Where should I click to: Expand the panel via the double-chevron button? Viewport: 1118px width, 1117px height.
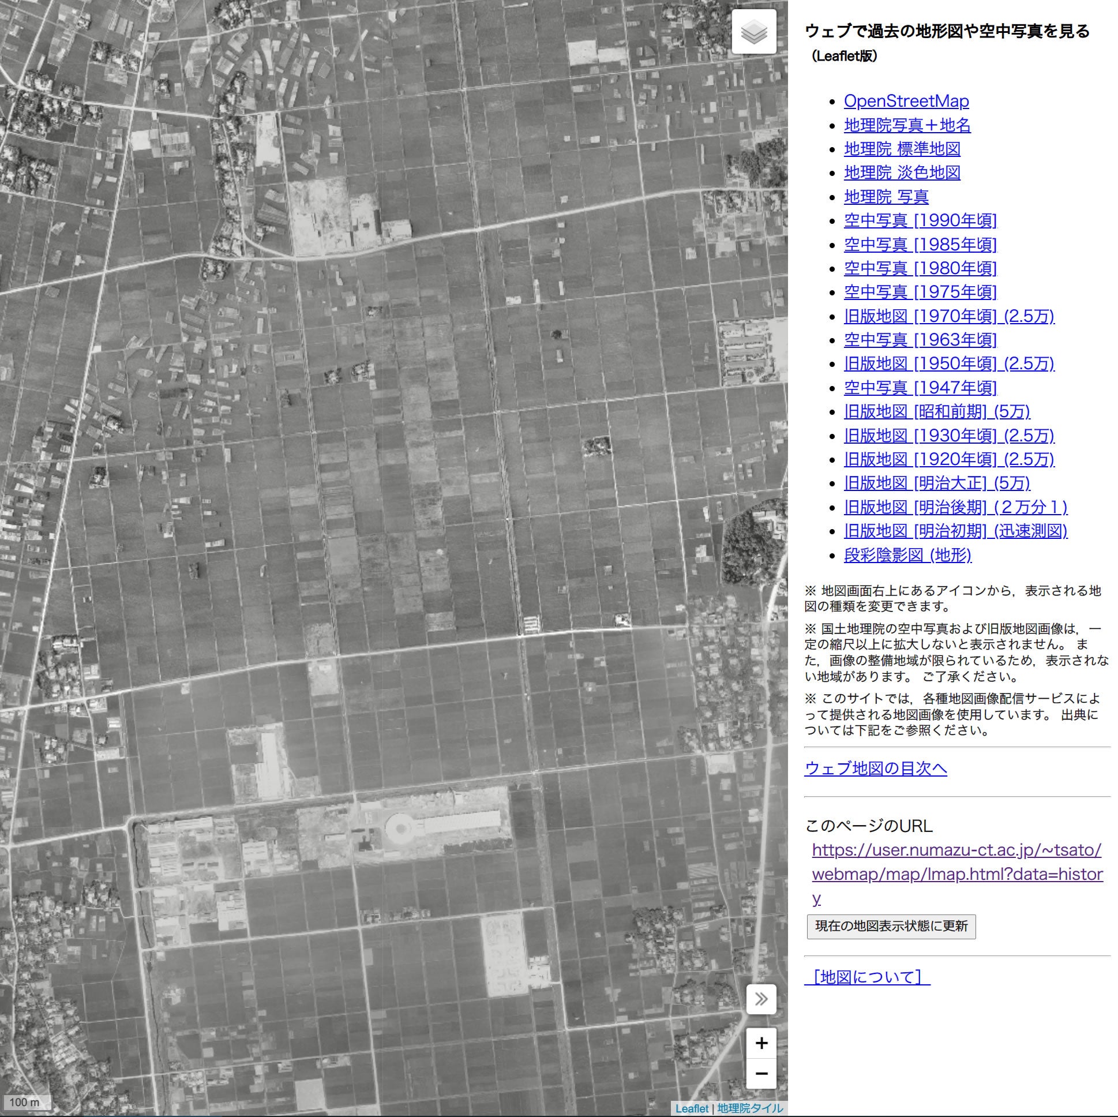761,999
